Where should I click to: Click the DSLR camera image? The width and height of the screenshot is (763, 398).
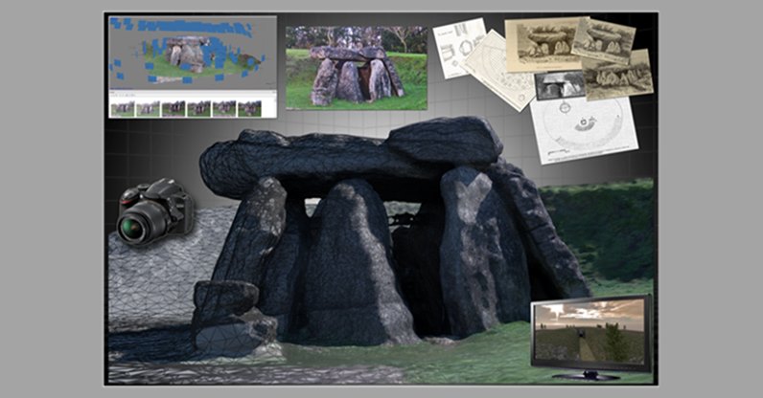[154, 211]
